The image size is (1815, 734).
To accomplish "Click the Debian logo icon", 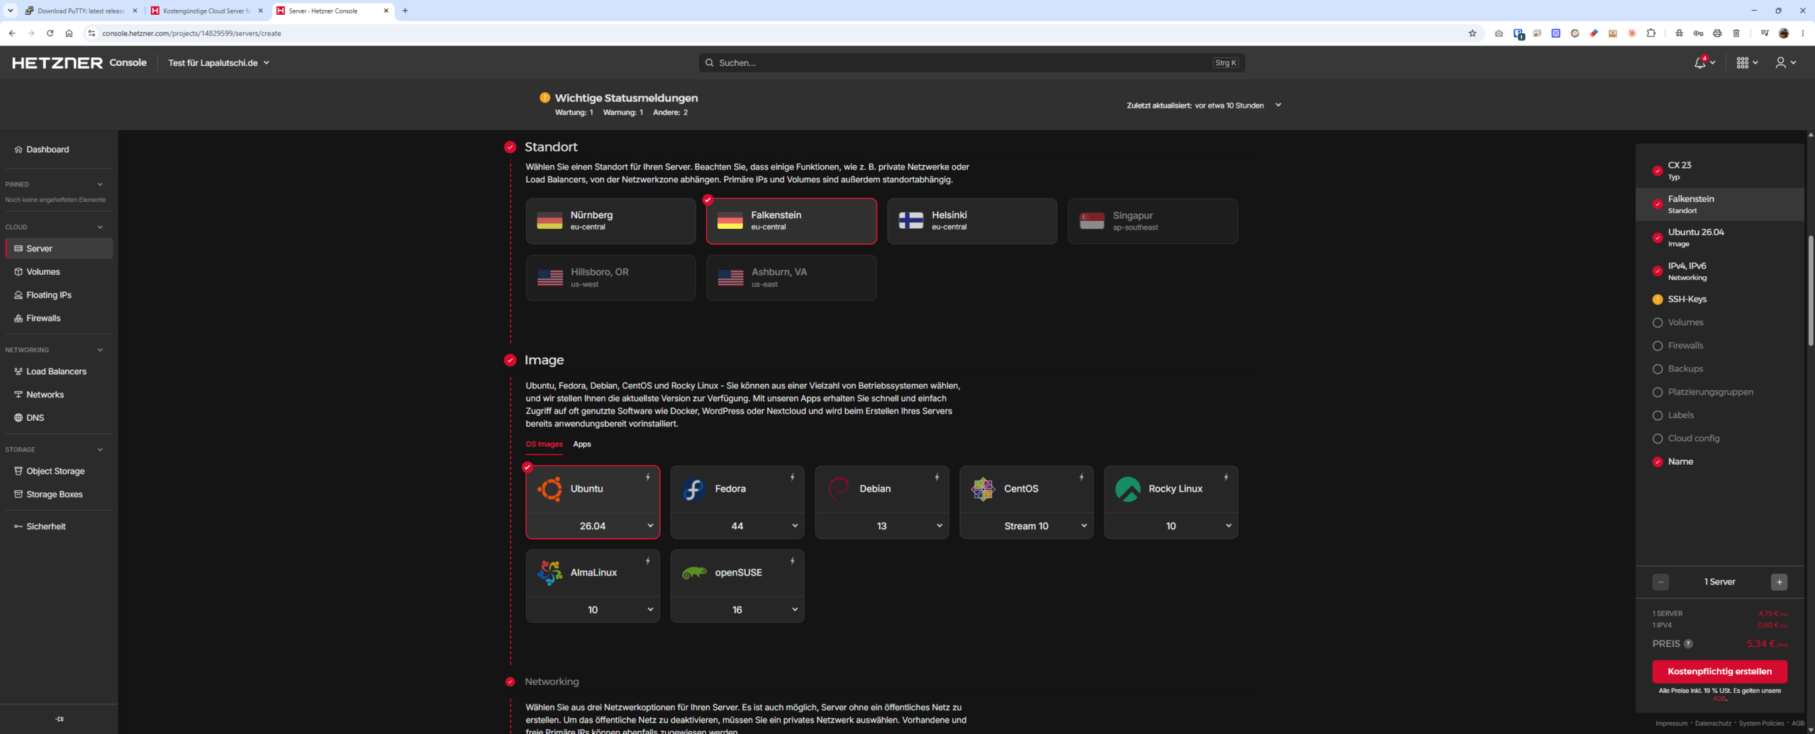I will pyautogui.click(x=839, y=489).
